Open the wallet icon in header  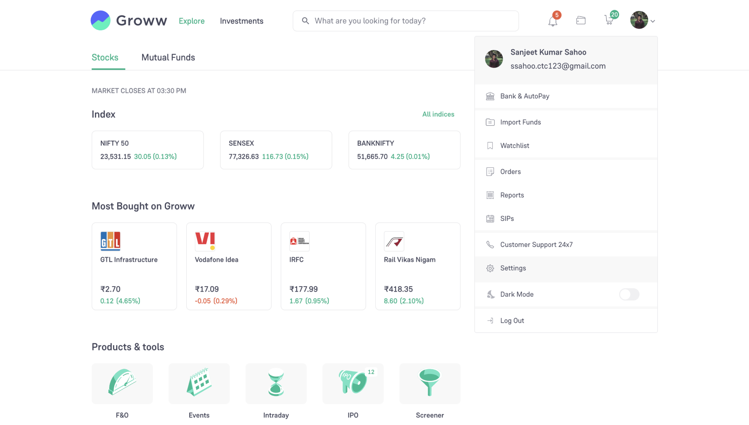coord(581,20)
